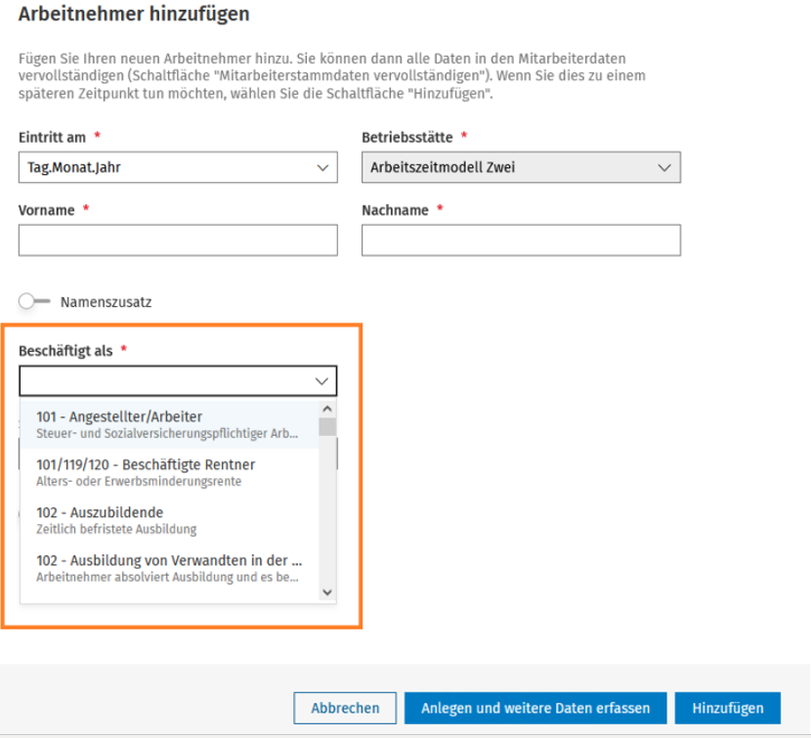Click the Beschäftigt als chevron icon
811x738 pixels.
pos(321,381)
